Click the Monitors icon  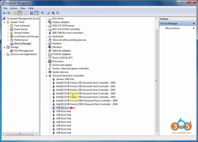click(50, 47)
